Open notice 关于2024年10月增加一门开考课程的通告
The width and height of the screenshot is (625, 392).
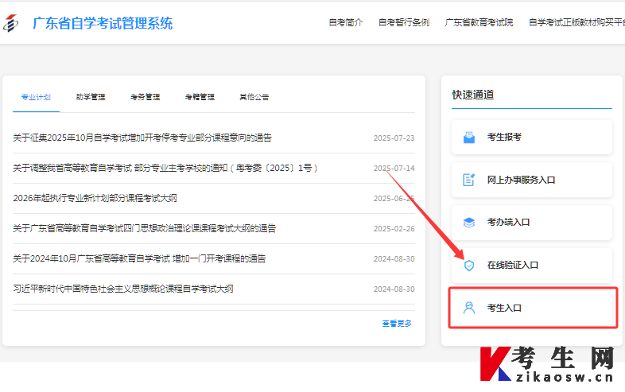pos(139,258)
